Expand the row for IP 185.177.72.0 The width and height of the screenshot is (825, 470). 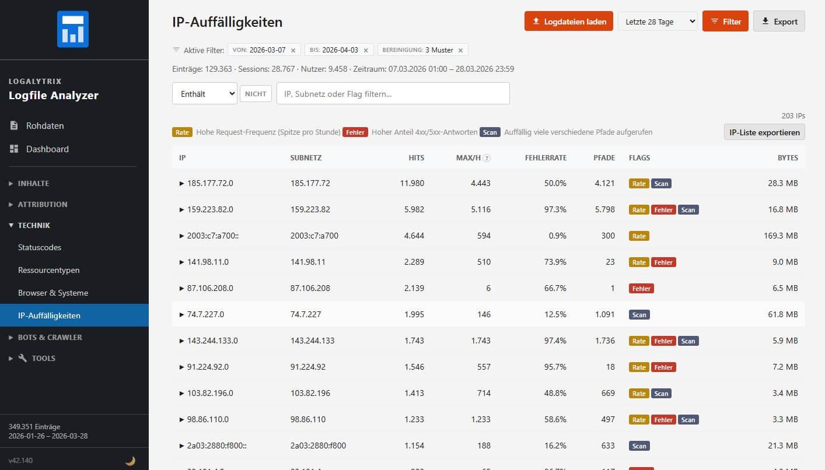tap(182, 183)
